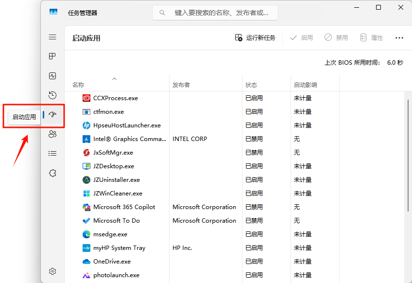Click INTEL CORP publisher cell
Image resolution: width=412 pixels, height=283 pixels.
189,139
